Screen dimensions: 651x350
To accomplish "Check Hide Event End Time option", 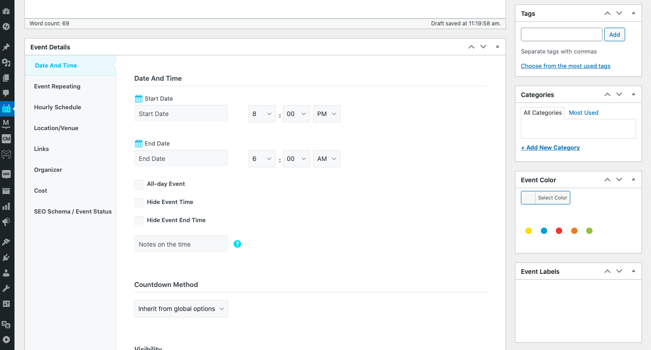I will (139, 221).
